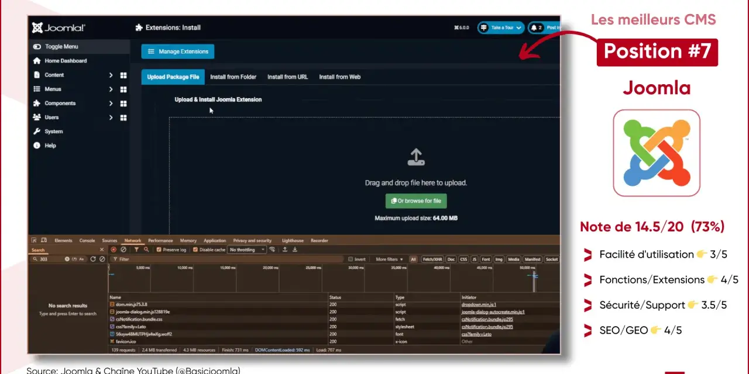This screenshot has height=374, width=749.
Task: Filter requests by Fetch/XHR
Action: pyautogui.click(x=432, y=259)
